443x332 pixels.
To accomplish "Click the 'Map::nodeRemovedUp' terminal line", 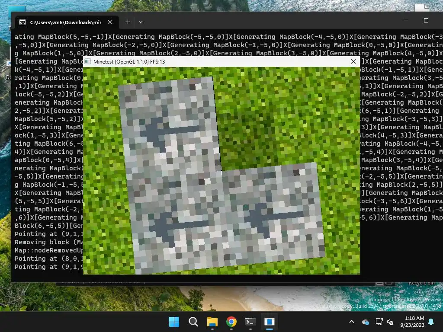I will coord(49,250).
